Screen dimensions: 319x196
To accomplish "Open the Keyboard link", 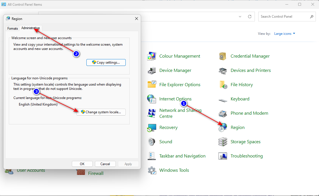I will pos(240,99).
